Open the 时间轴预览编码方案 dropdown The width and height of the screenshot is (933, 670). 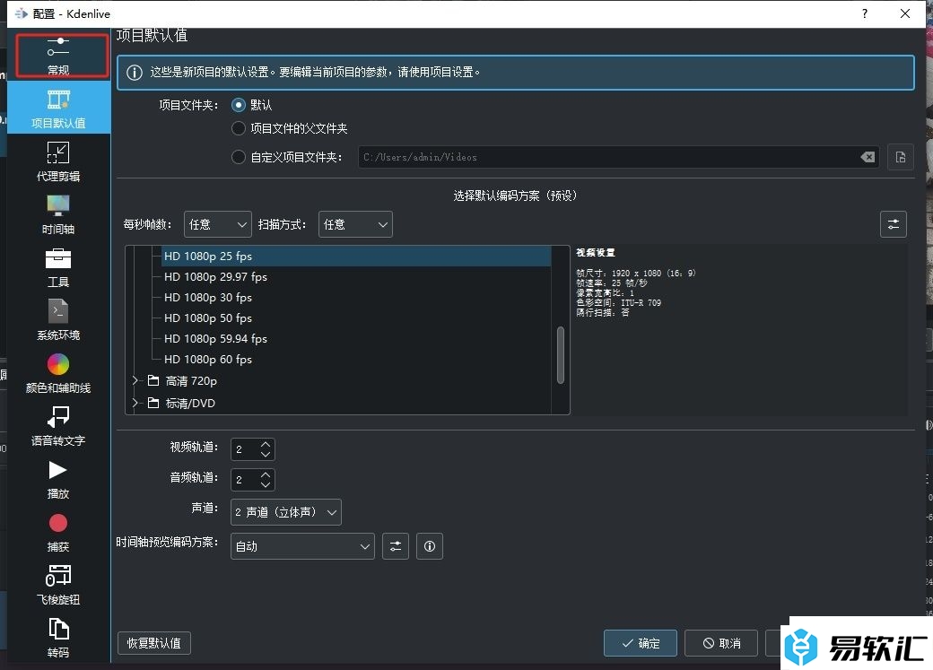point(302,546)
